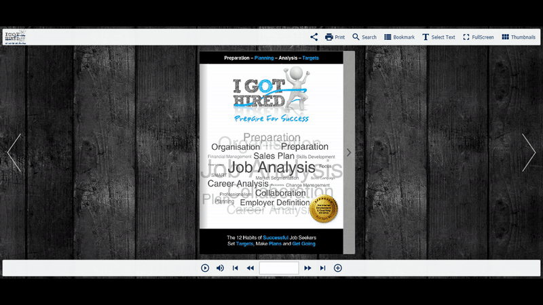Click 'Prepare For Success' tagline
This screenshot has height=305, width=543.
[x=271, y=119]
